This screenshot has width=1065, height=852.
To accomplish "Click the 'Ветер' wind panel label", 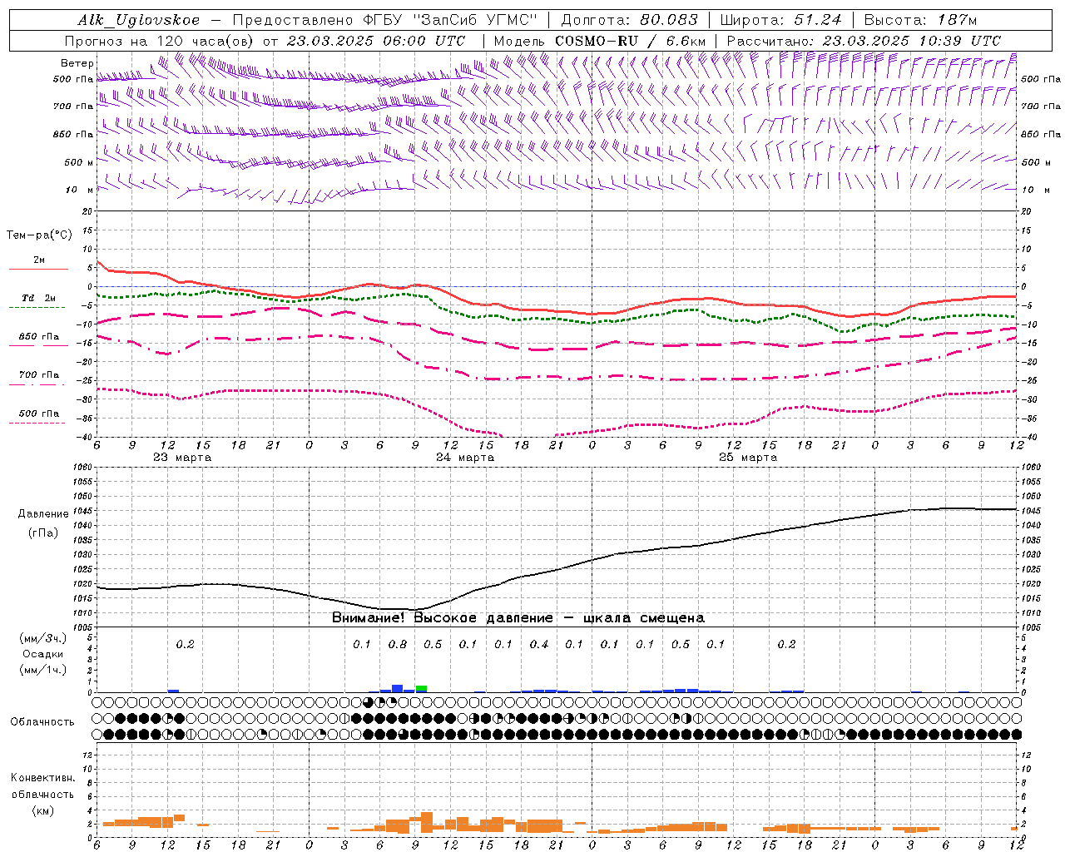I will pyautogui.click(x=77, y=63).
